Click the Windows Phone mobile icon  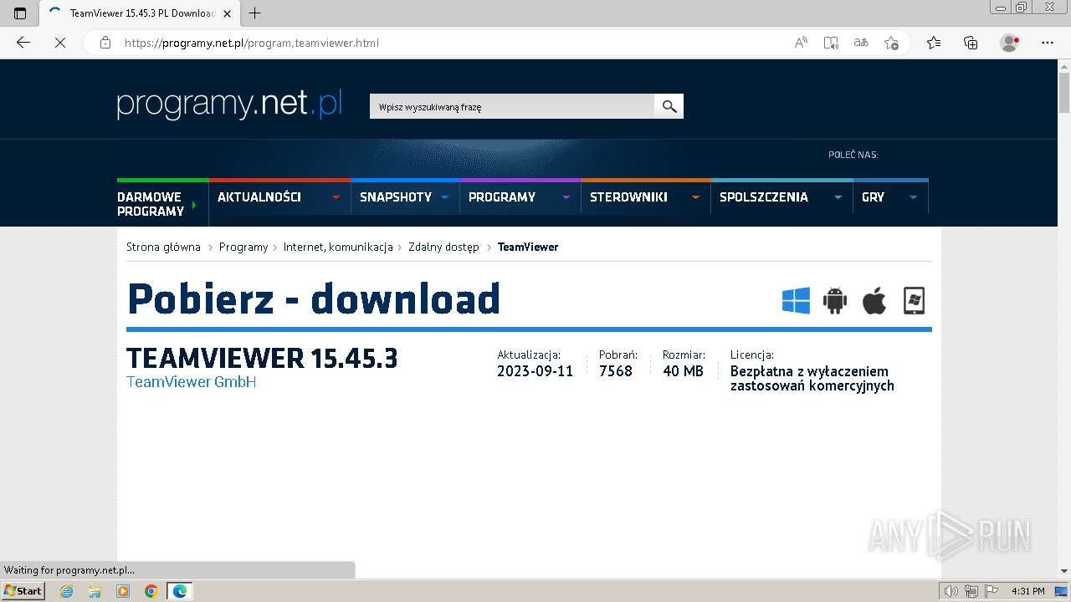click(914, 300)
